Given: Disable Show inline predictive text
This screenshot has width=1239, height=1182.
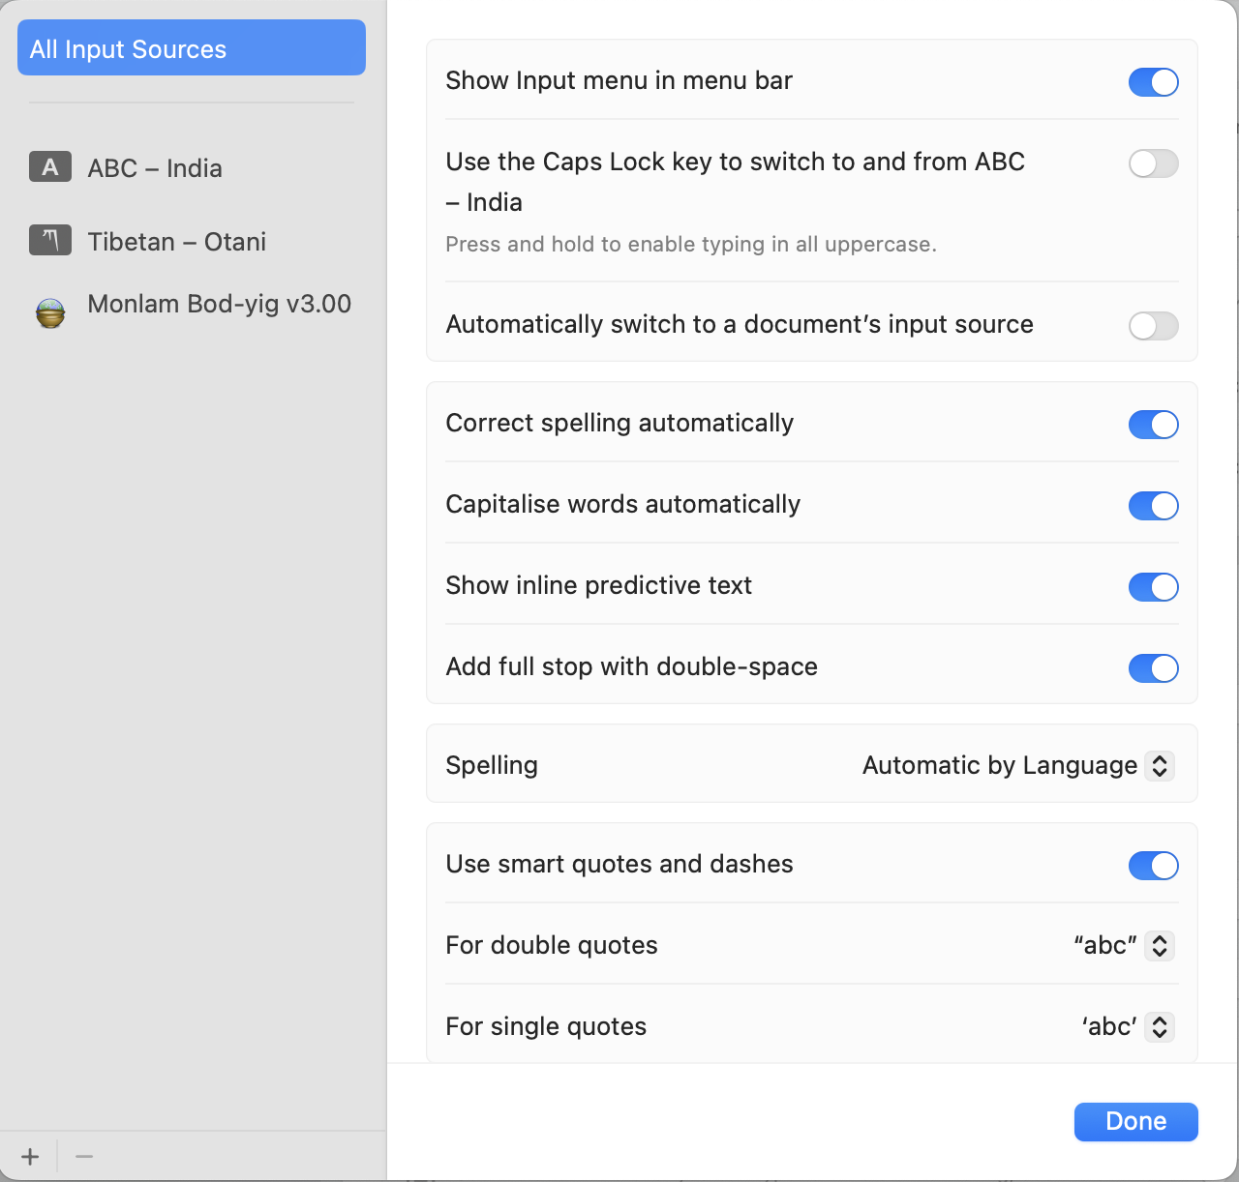Looking at the screenshot, I should [1153, 587].
